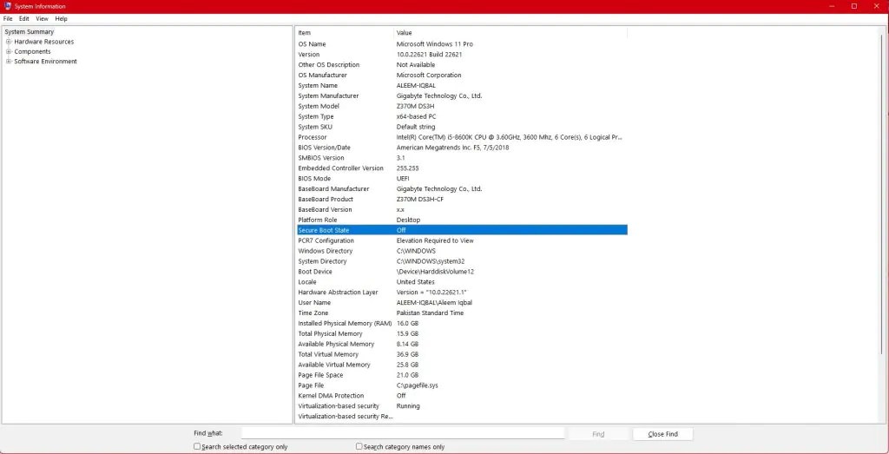Open the Help menu
889x454 pixels.
[x=62, y=19]
